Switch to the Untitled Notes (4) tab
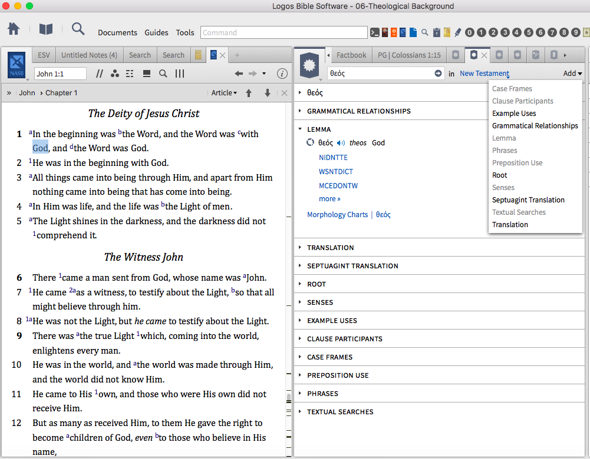 (x=89, y=55)
